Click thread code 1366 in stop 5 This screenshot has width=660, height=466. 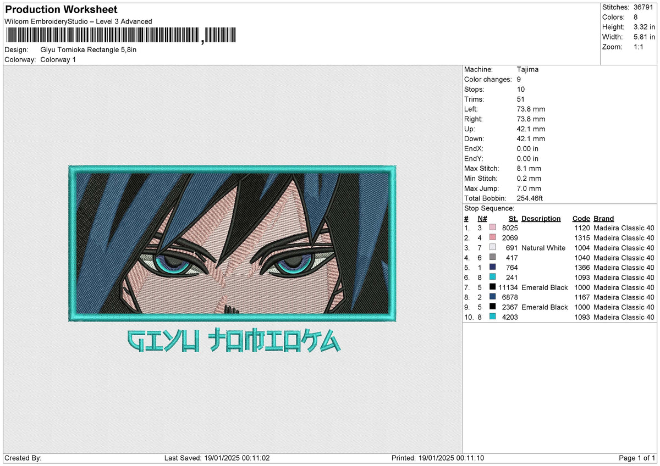581,267
